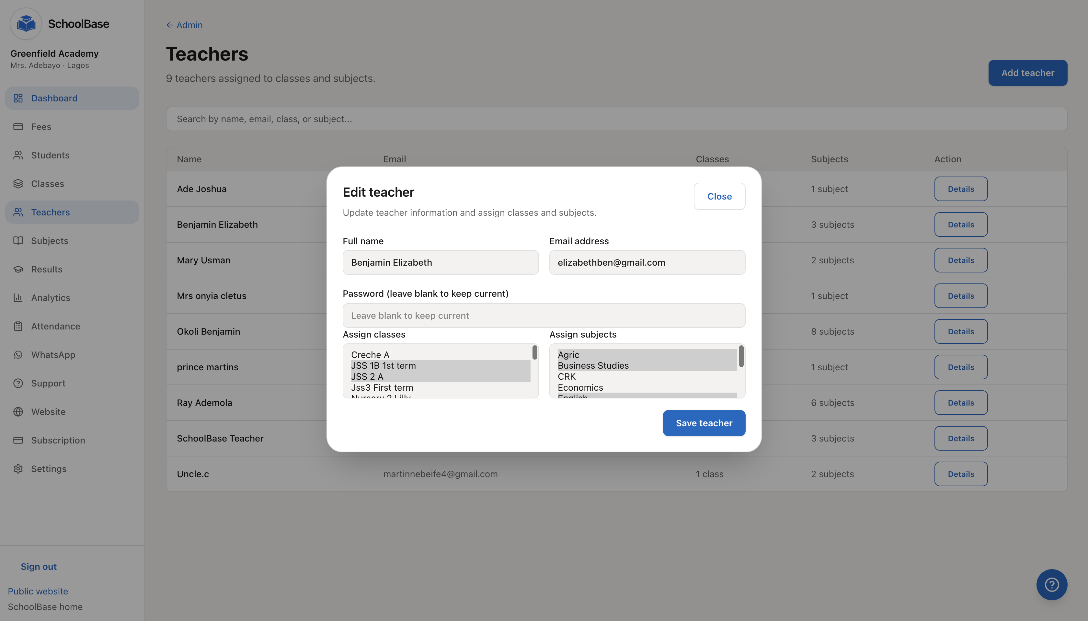Click into the Email address field
Screen dimensions: 1088x621
647,262
